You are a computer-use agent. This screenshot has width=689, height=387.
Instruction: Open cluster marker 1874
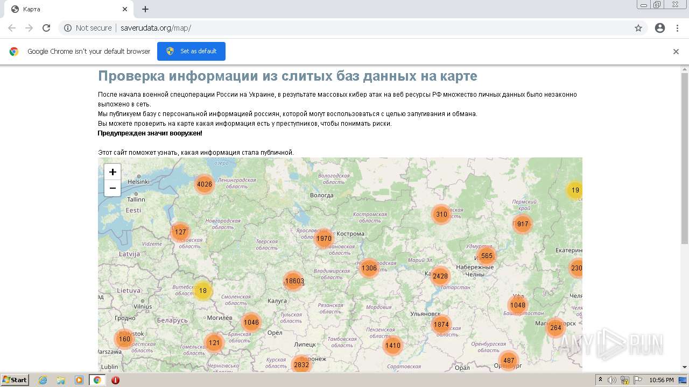tap(441, 325)
